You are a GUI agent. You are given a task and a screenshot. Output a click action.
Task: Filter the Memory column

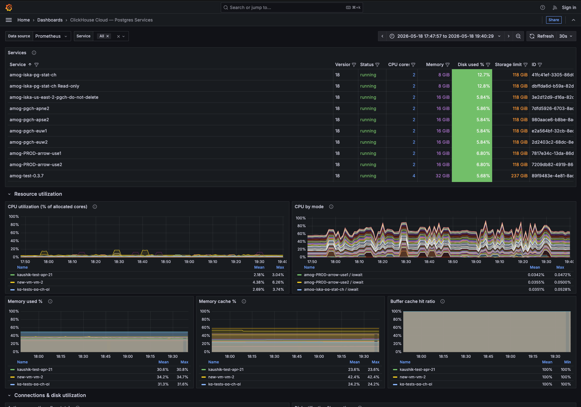(x=448, y=65)
